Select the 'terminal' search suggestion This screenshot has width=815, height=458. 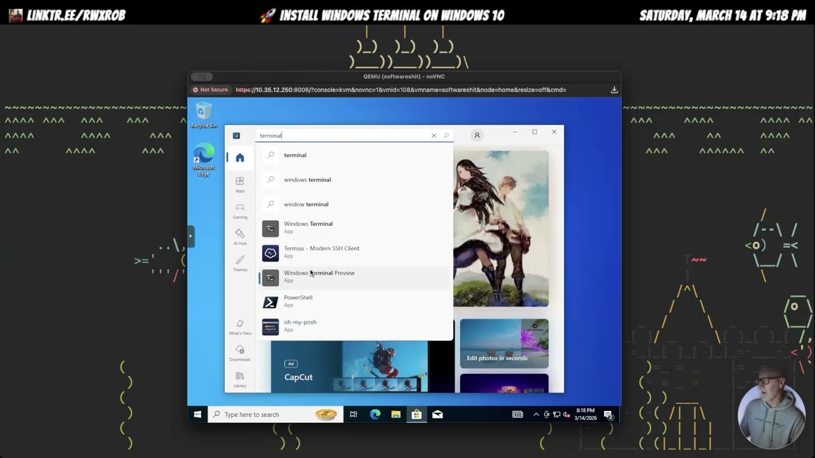[x=355, y=155]
